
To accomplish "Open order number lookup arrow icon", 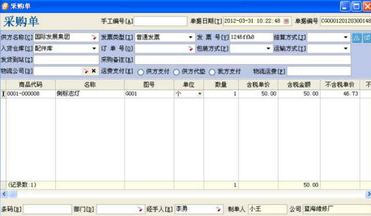I will 190,49.
